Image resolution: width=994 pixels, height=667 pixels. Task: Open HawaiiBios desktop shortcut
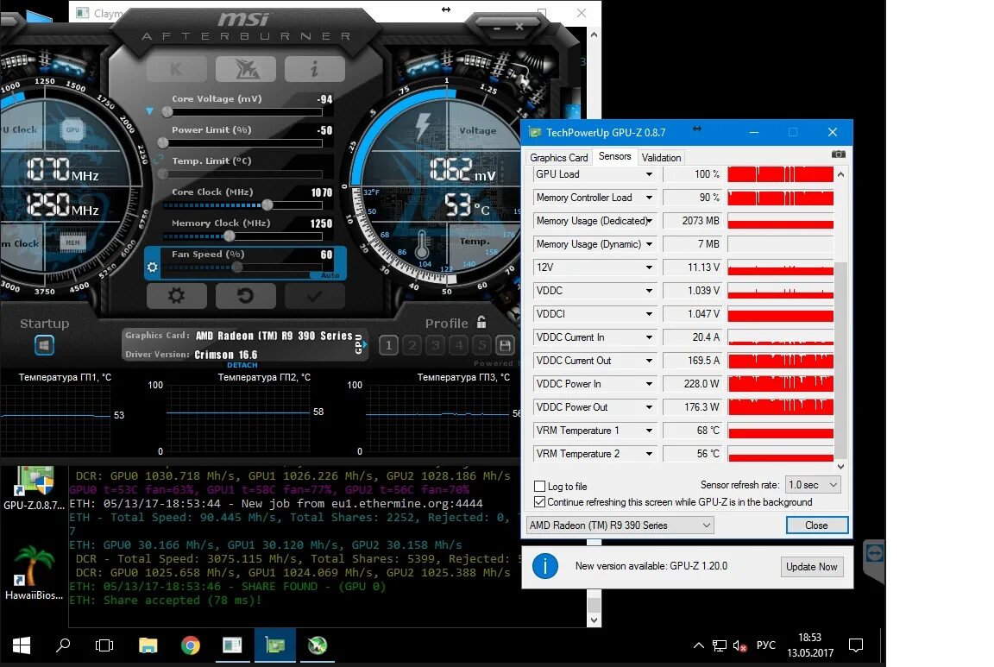point(34,573)
